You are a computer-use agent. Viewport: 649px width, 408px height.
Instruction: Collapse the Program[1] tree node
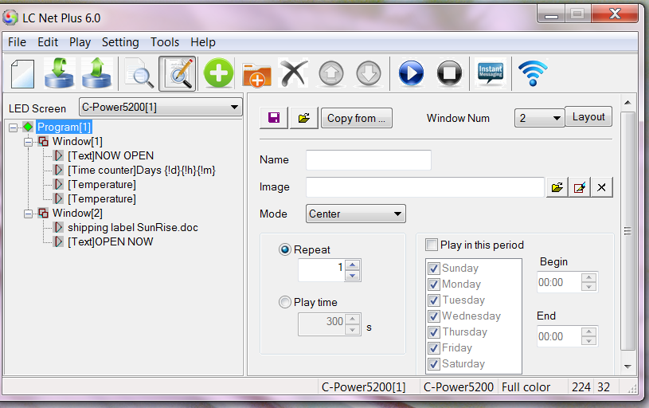(14, 127)
